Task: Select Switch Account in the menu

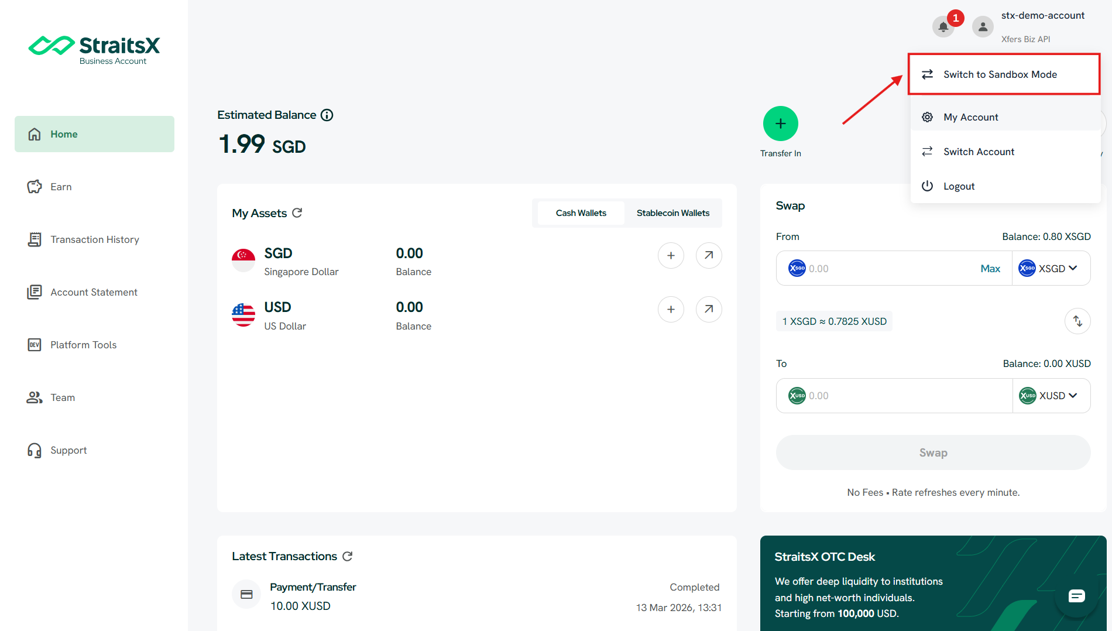Action: click(1004, 152)
